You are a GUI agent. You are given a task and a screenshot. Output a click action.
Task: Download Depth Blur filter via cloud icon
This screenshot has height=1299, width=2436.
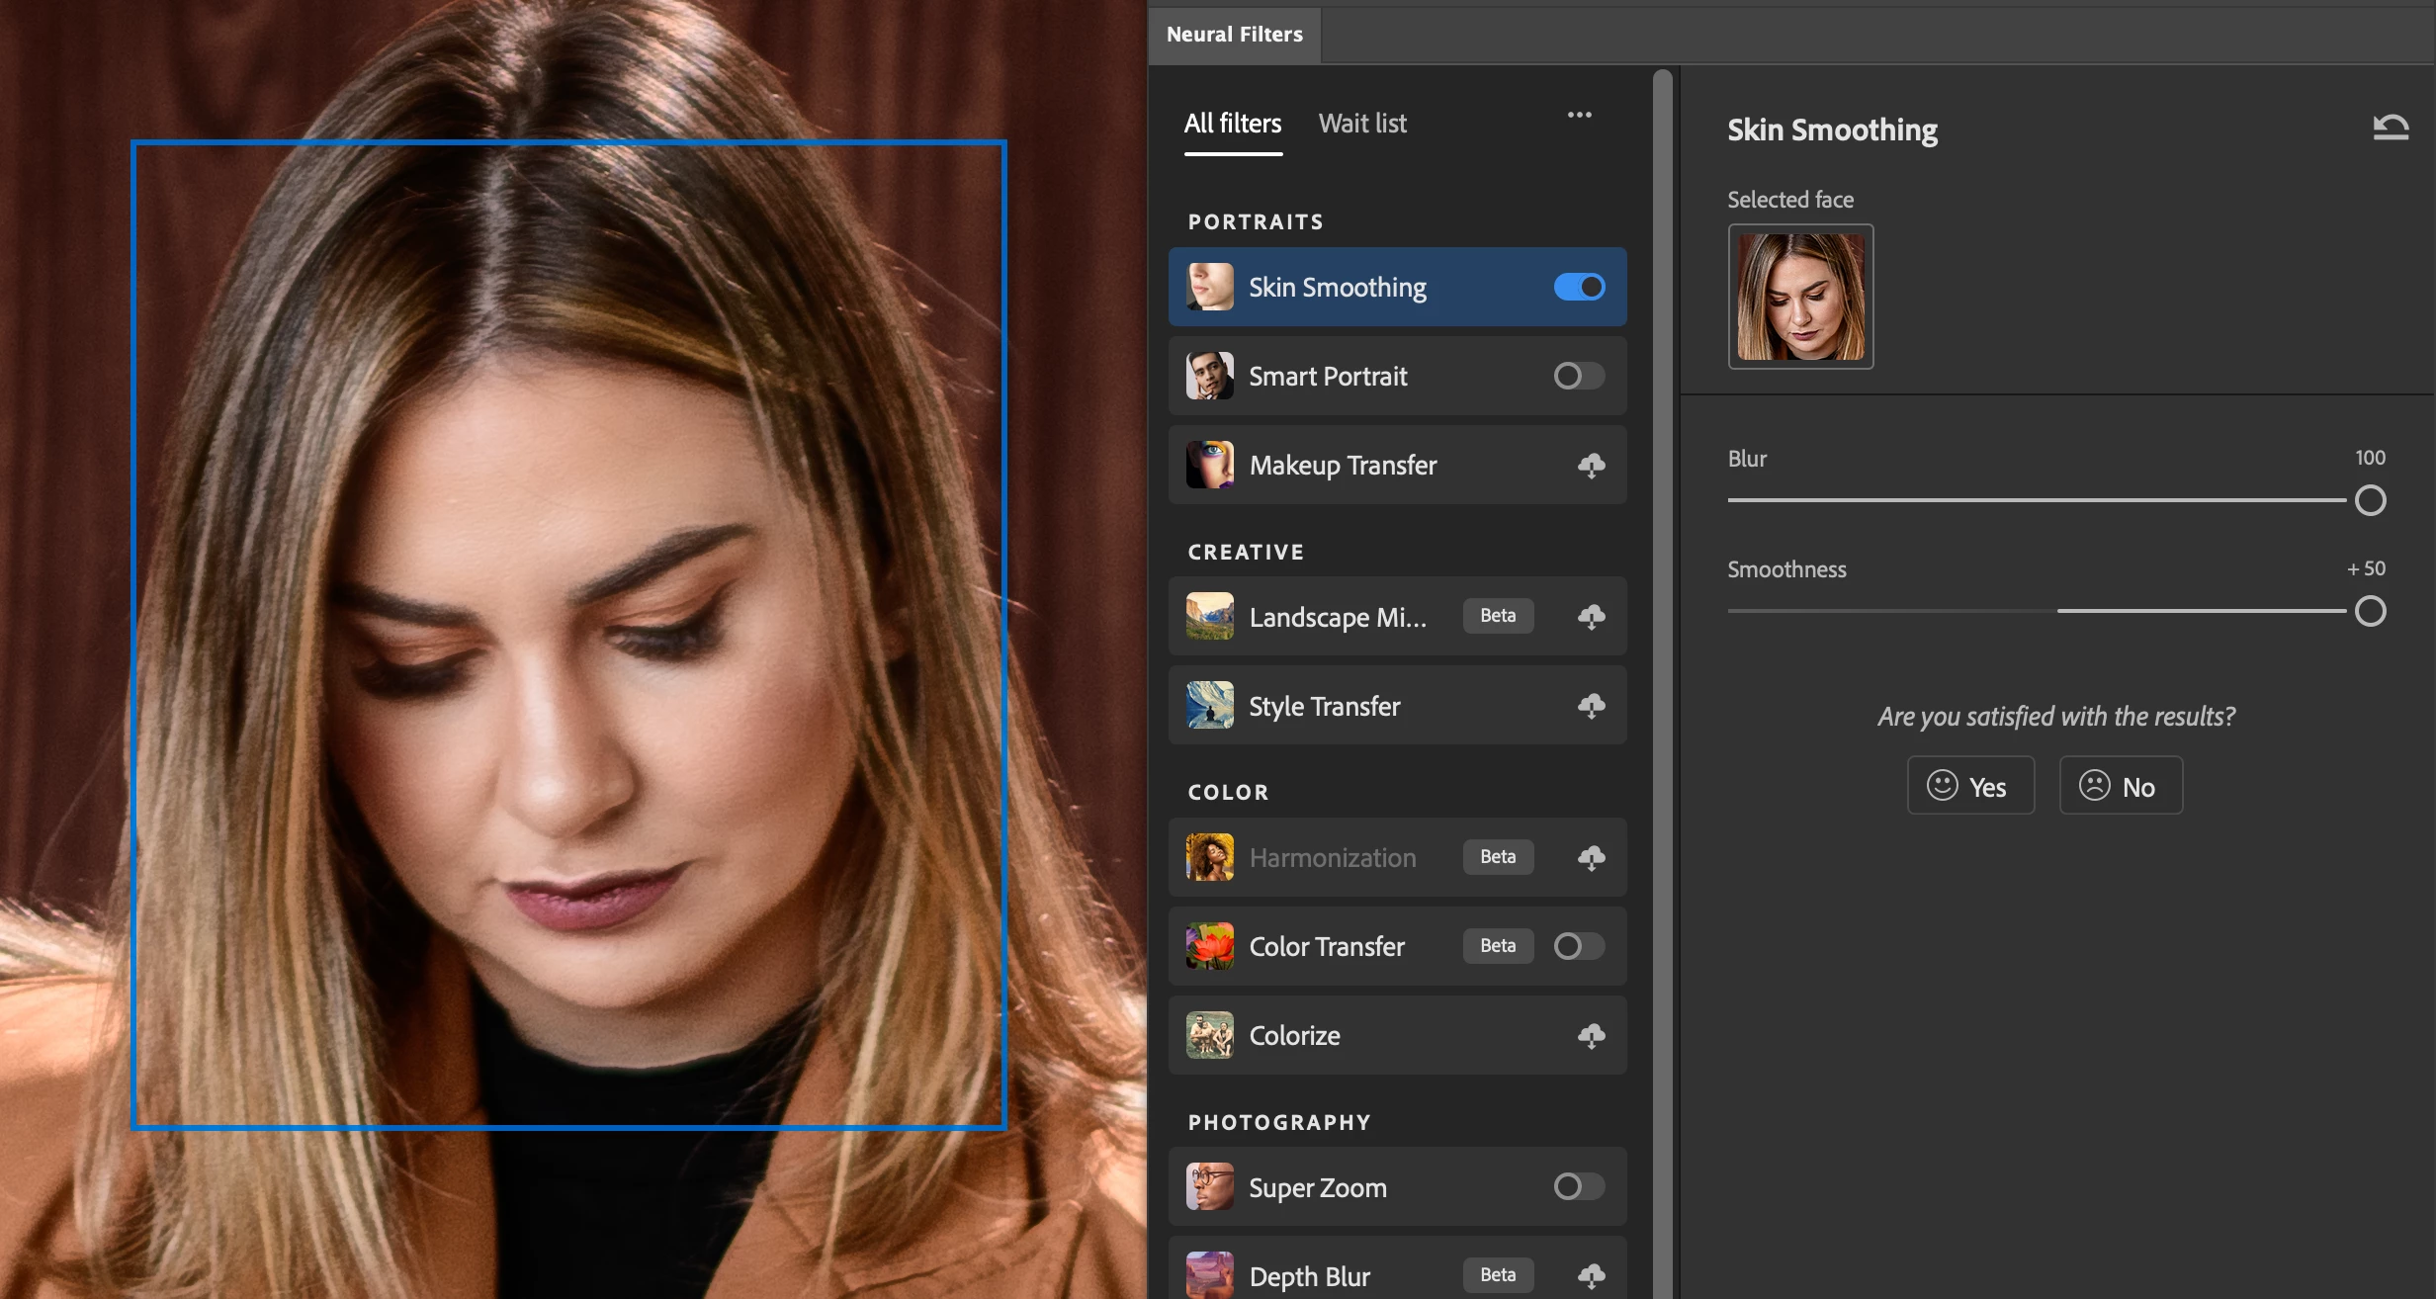coord(1591,1275)
